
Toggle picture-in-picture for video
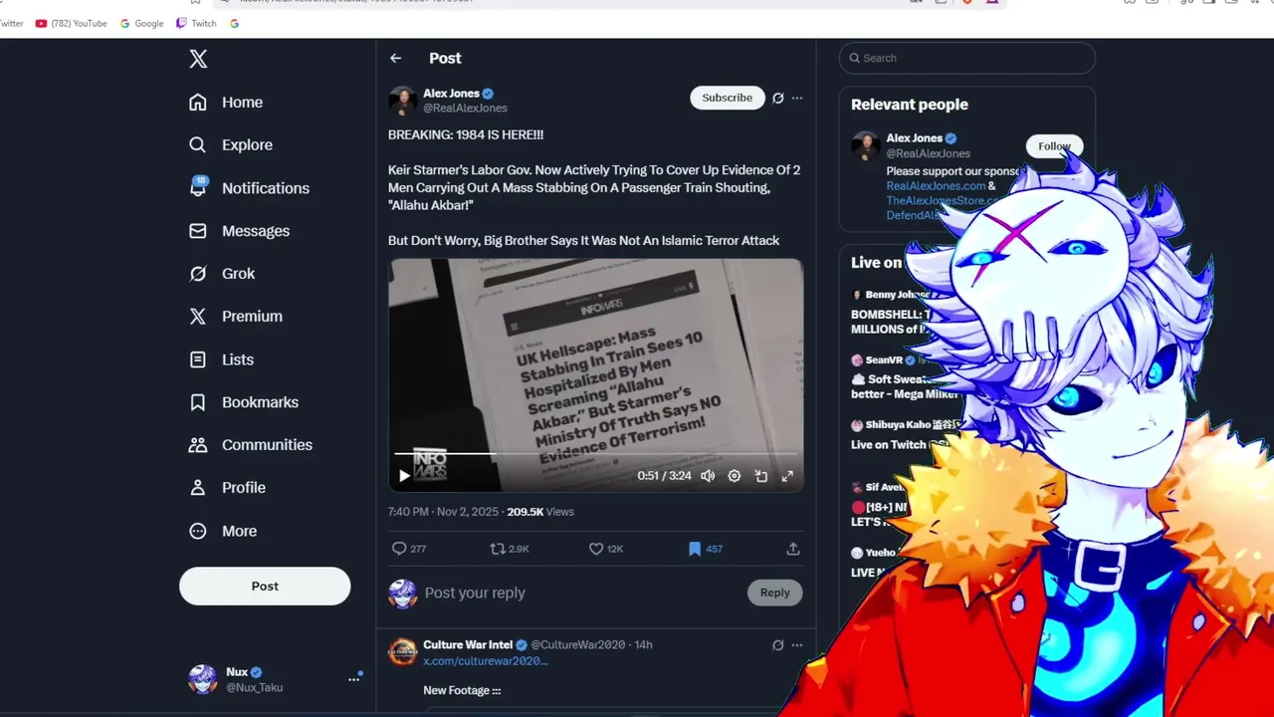tap(761, 476)
